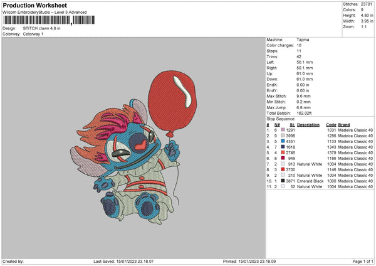Click the Width value '3.95 in'
376x266 pixels.
[367, 21]
